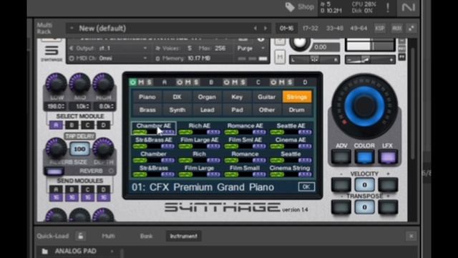Expand the ANALOG PAD entry arrow
Image resolution: width=458 pixels, height=258 pixels.
tap(112, 252)
